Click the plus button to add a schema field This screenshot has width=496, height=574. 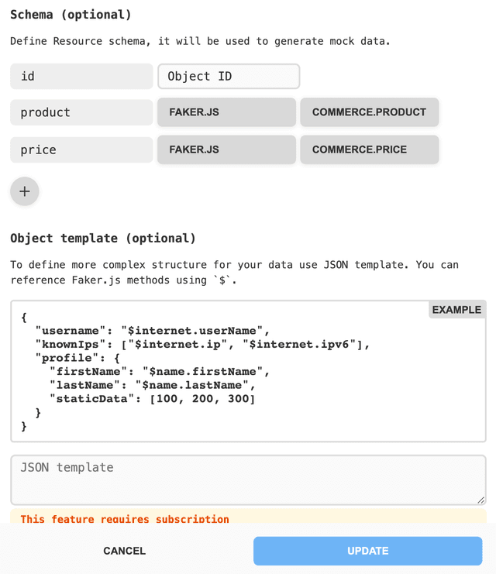(25, 191)
